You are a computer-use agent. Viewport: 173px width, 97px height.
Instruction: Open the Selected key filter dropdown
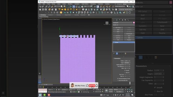click(x=118, y=90)
